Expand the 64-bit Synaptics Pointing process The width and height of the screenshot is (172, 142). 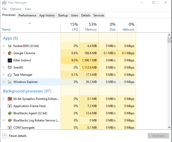point(4,99)
